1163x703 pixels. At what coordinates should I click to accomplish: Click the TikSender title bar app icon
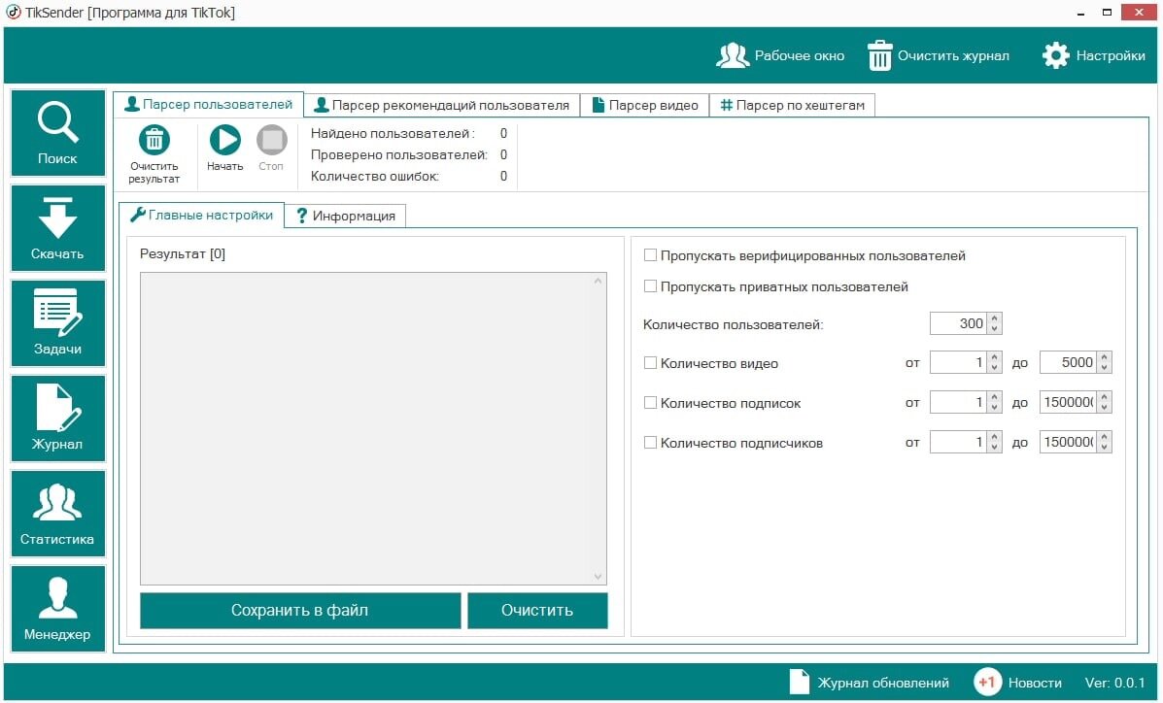point(14,13)
